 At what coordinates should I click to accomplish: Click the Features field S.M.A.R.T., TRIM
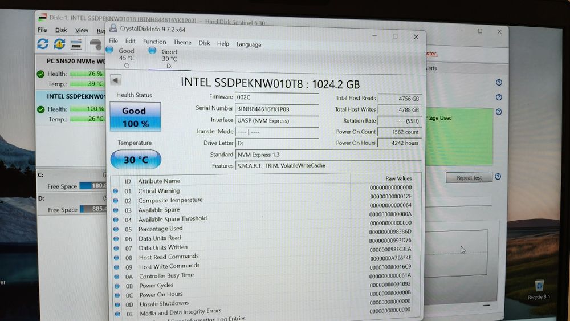coord(328,166)
